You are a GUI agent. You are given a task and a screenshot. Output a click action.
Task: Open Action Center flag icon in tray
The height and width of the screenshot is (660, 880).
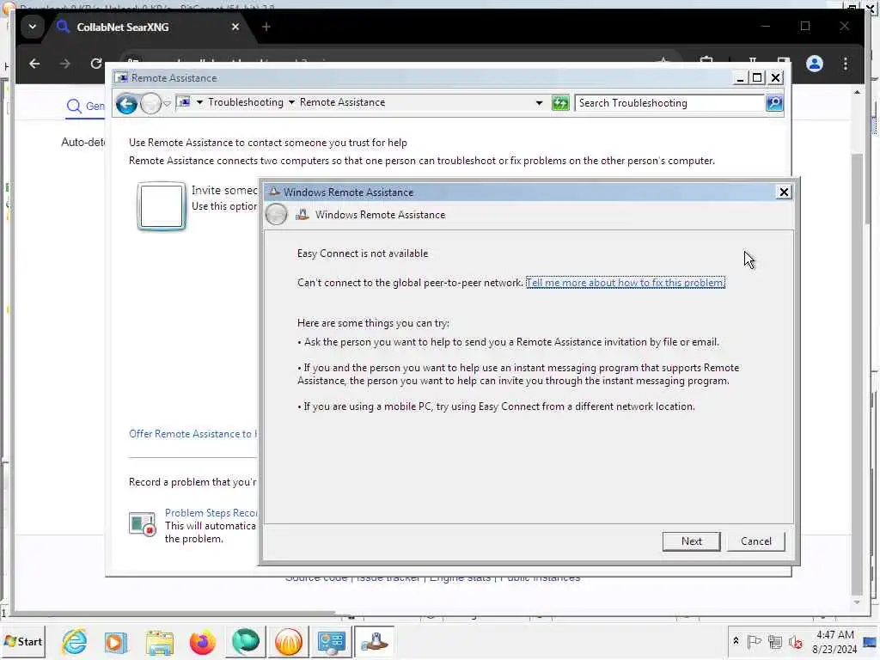coord(755,641)
